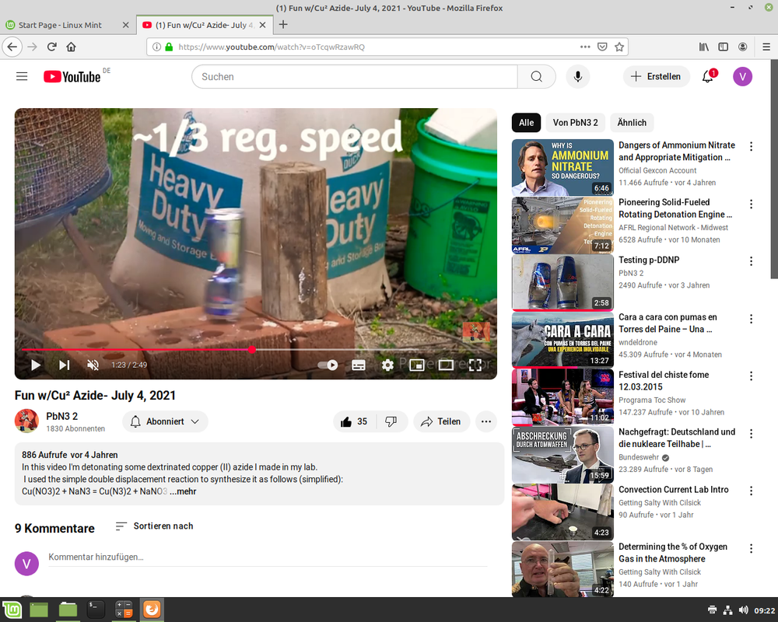Click the Suchen search field
Image resolution: width=778 pixels, height=622 pixels.
pos(354,76)
